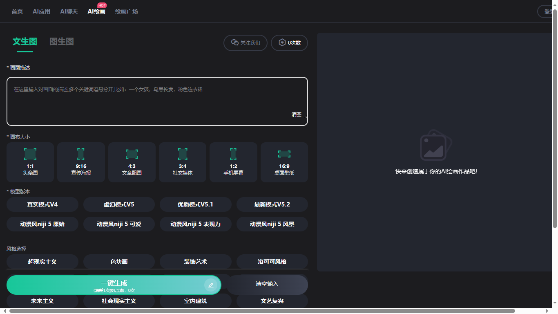558x314 pixels.
Task: Click the pencil edit icon on generate button
Action: click(211, 285)
